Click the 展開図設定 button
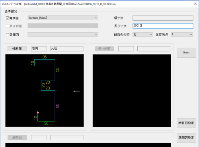This screenshot has width=199, height=147. [186, 138]
